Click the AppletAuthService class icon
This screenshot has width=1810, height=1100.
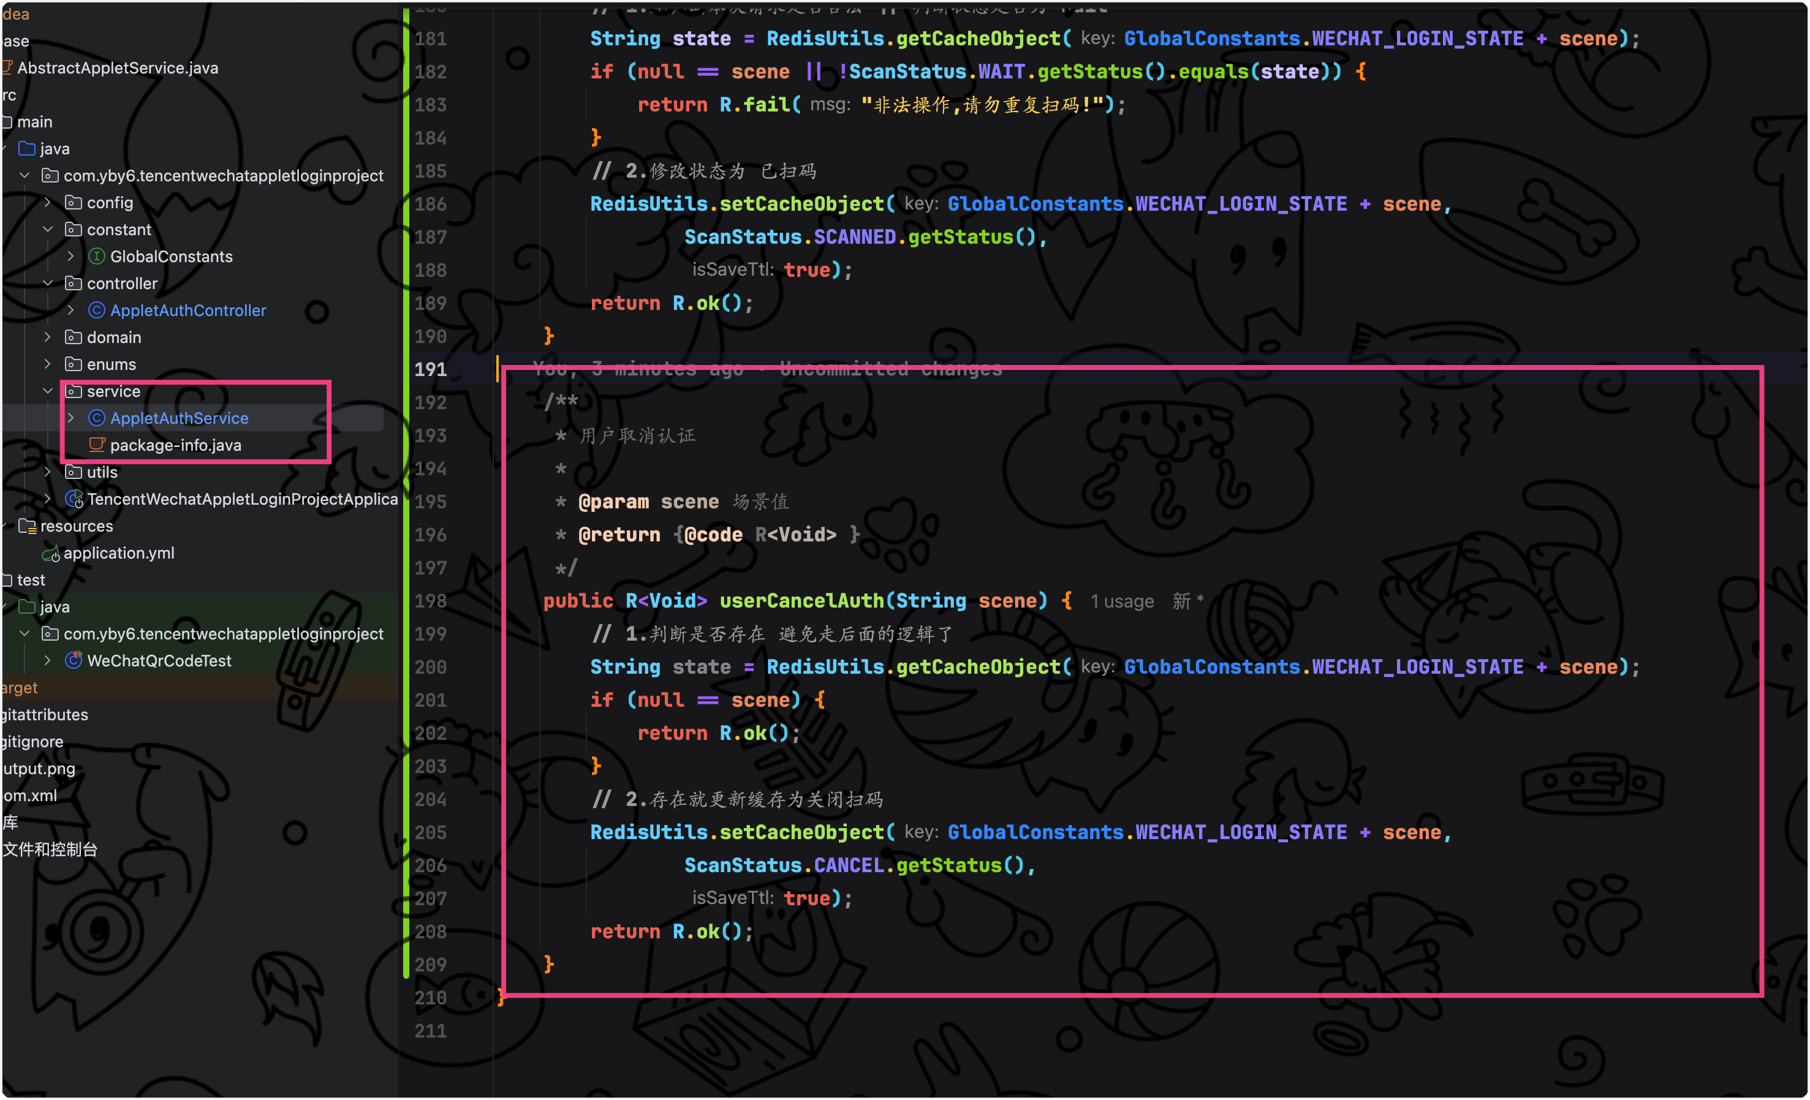click(96, 418)
